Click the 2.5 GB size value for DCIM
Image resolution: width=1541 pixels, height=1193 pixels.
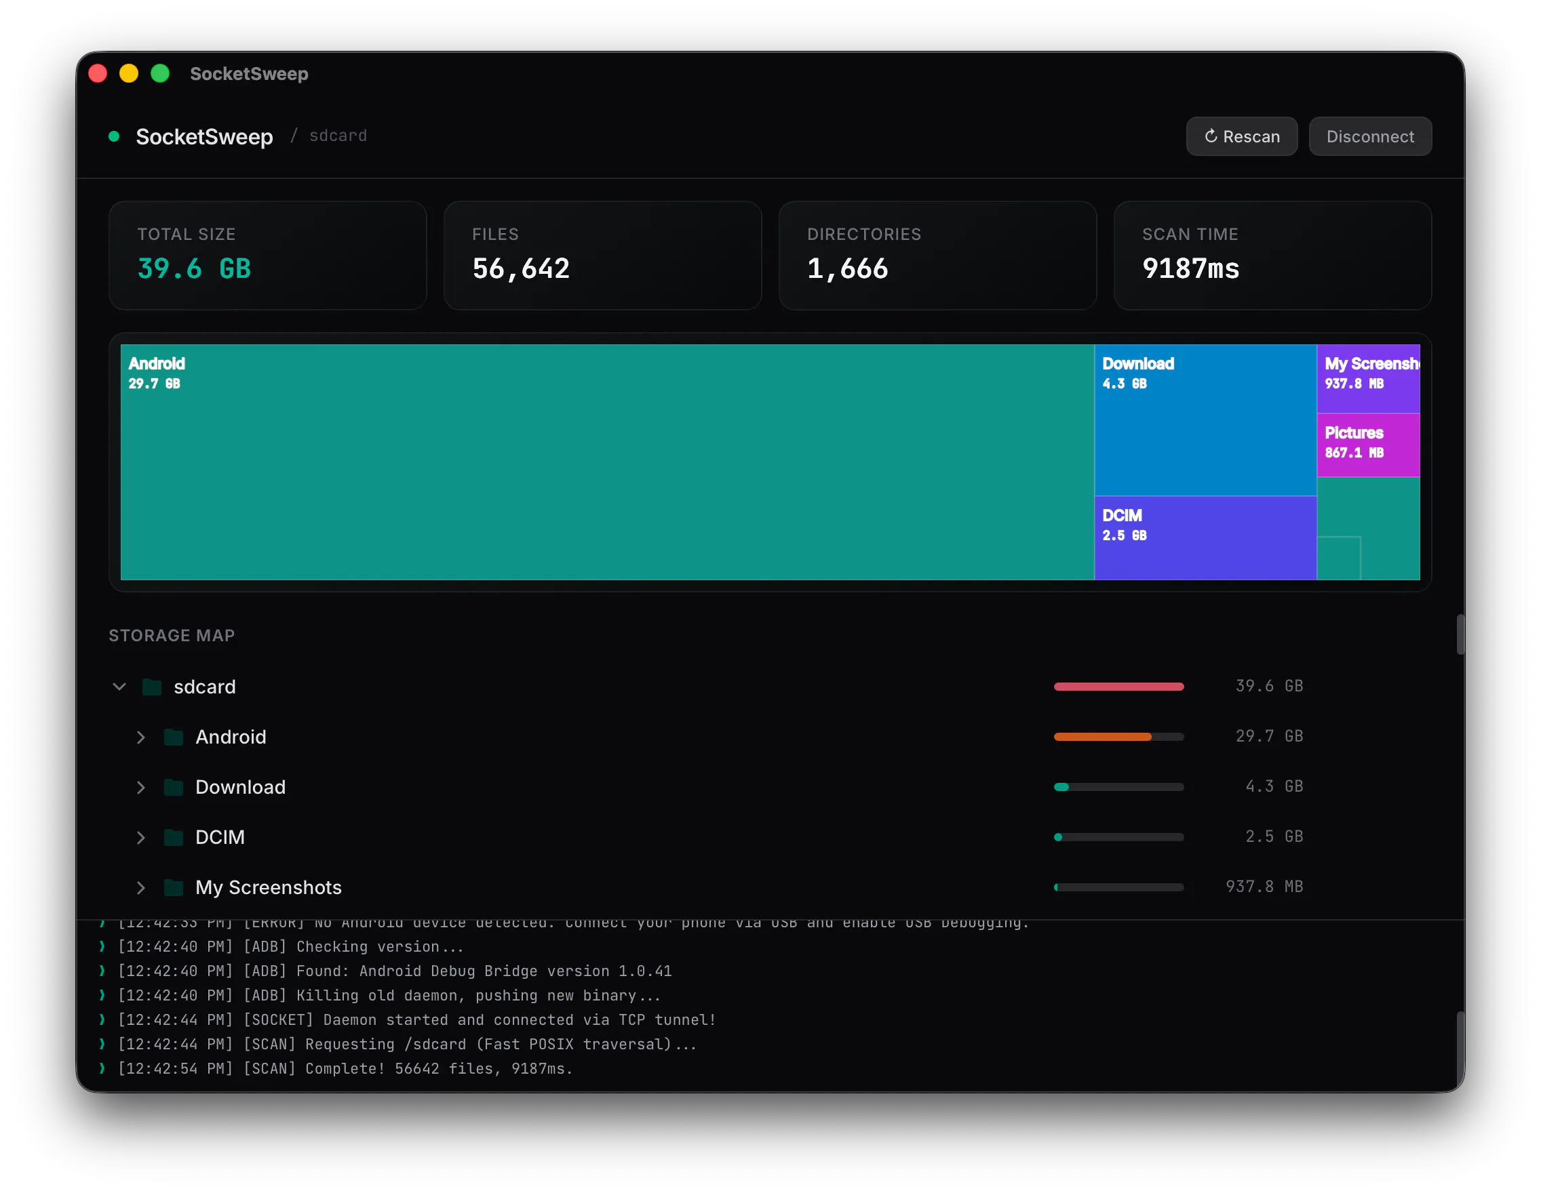(x=1274, y=836)
